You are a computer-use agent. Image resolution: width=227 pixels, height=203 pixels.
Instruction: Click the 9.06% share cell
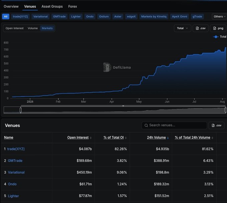[x=122, y=173]
